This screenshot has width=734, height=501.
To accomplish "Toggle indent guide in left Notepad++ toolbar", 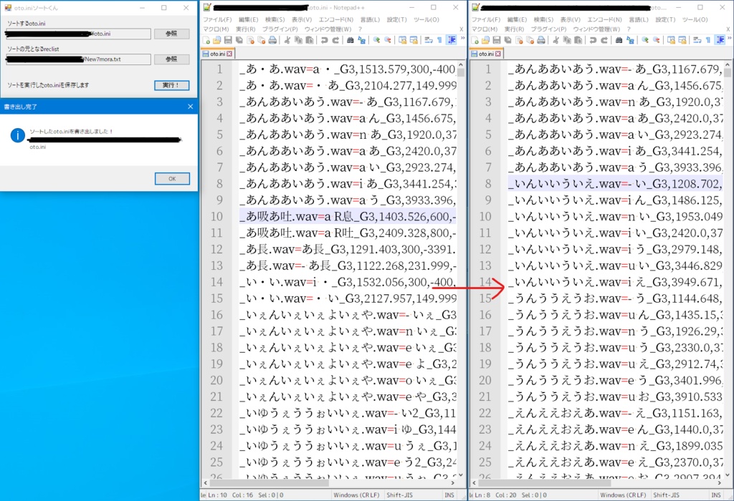I will 452,40.
